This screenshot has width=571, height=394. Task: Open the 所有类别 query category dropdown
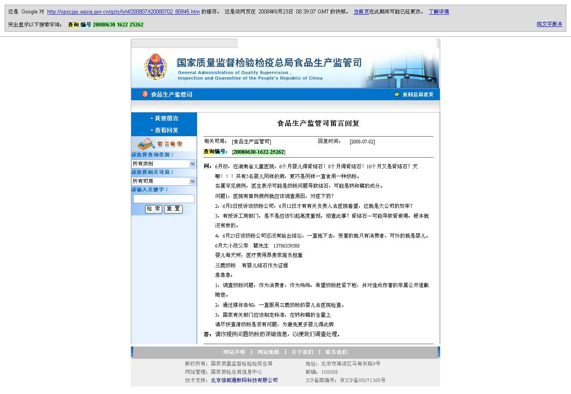164,164
